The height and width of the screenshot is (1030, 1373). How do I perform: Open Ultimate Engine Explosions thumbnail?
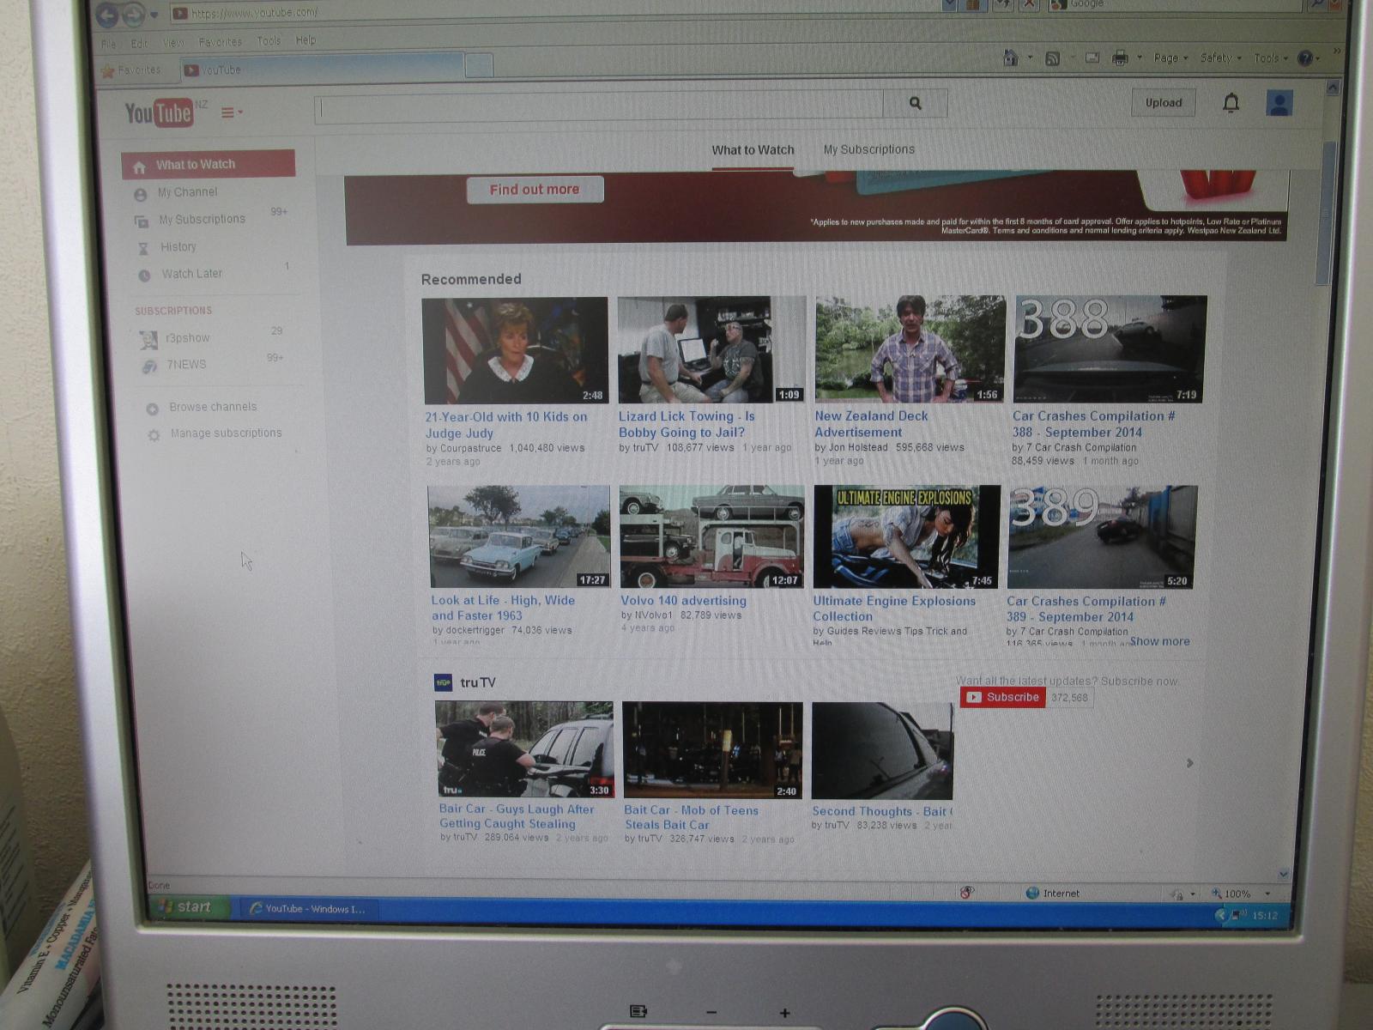(906, 537)
